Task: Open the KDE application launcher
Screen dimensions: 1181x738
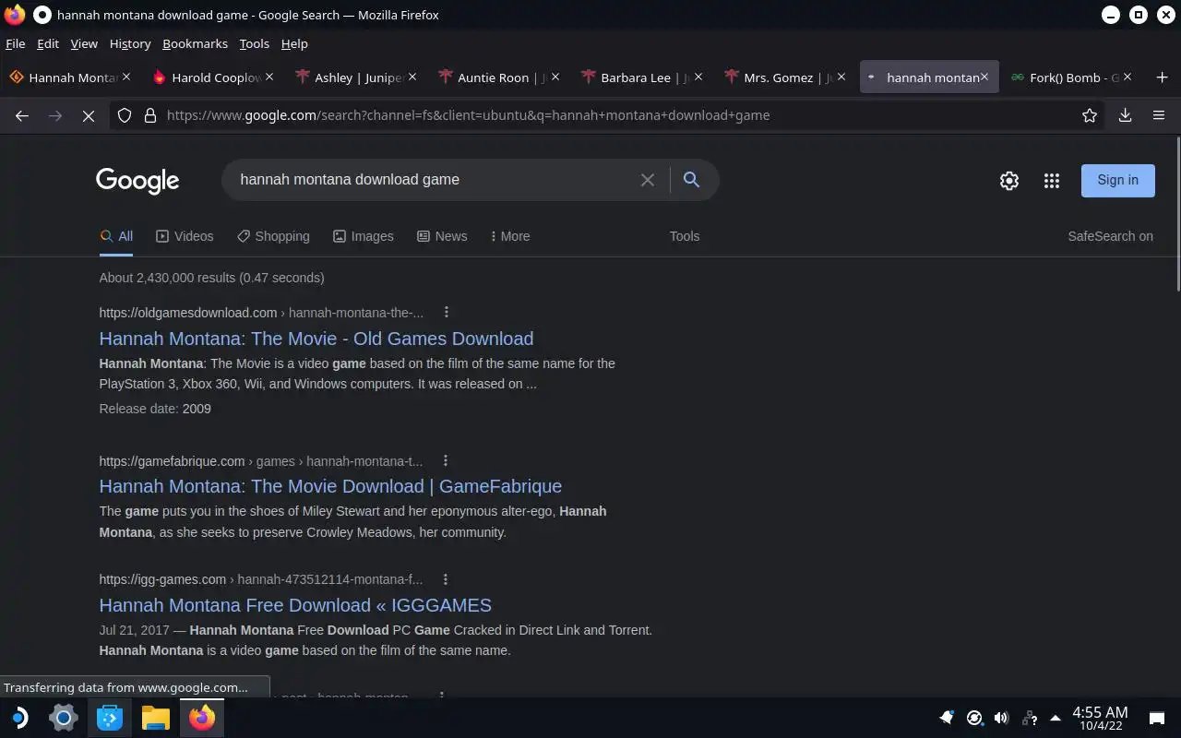Action: click(18, 718)
